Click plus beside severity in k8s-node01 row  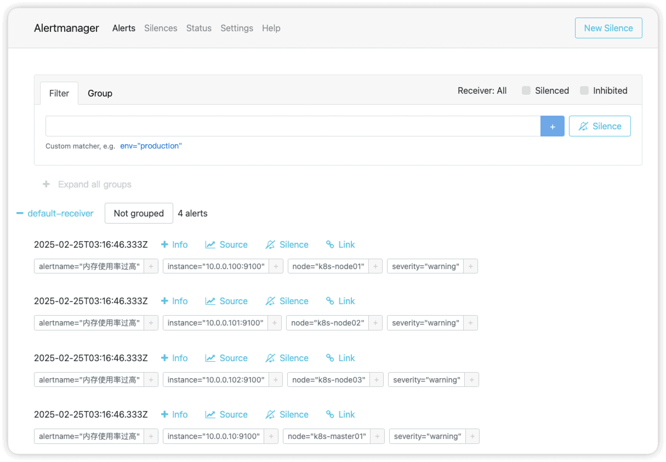[471, 266]
